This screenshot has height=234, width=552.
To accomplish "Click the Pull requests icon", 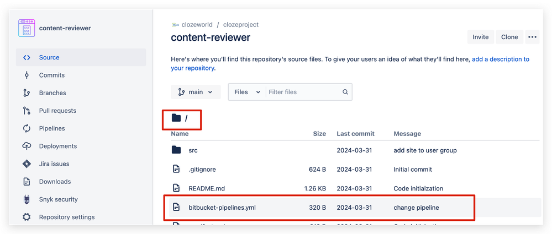I will point(27,111).
